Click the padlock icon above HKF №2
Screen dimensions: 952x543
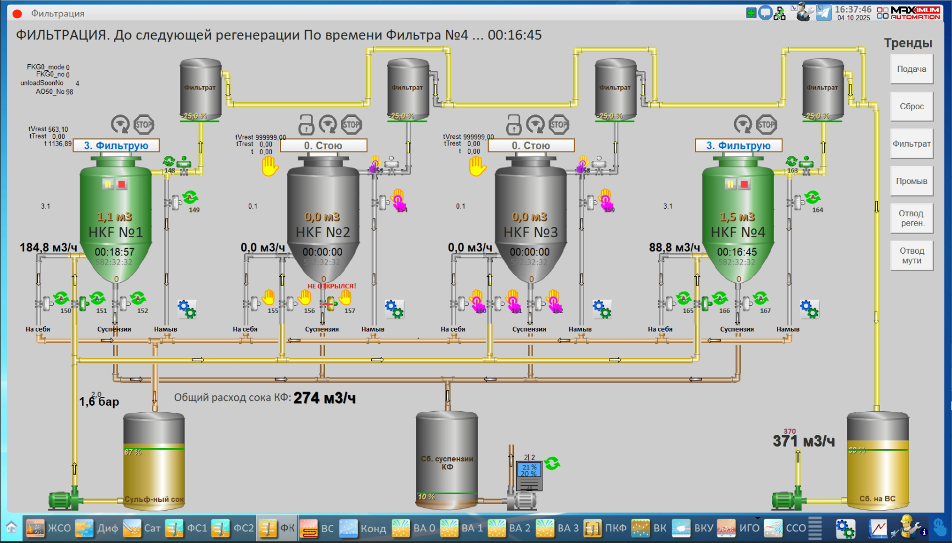306,125
